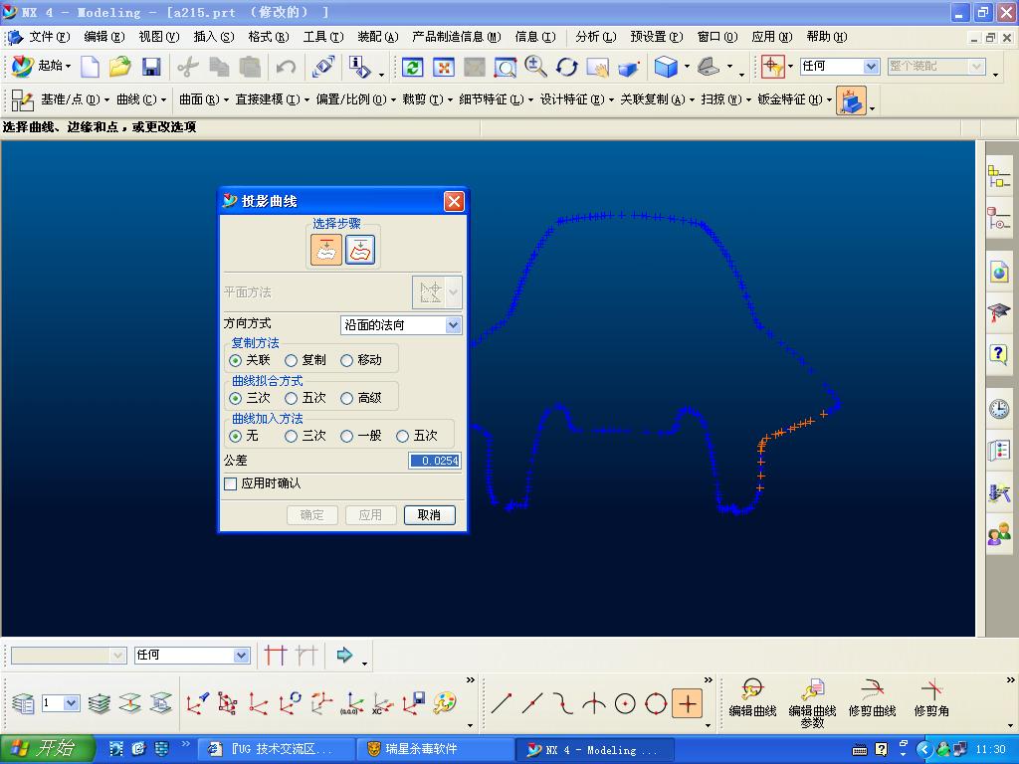
Task: Open the Assembly Navigator sidebar icon
Action: click(x=999, y=176)
